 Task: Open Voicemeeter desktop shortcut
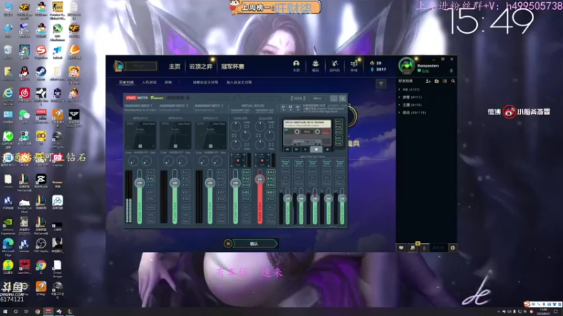click(x=41, y=117)
